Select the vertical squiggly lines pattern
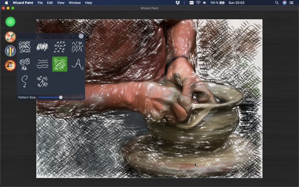The height and width of the screenshot is (187, 299). pos(77,47)
